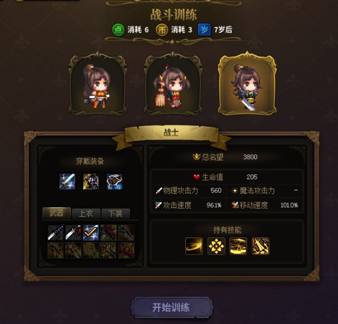The width and height of the screenshot is (338, 324).
Task: Click the 开始训练 button
Action: pos(172,307)
